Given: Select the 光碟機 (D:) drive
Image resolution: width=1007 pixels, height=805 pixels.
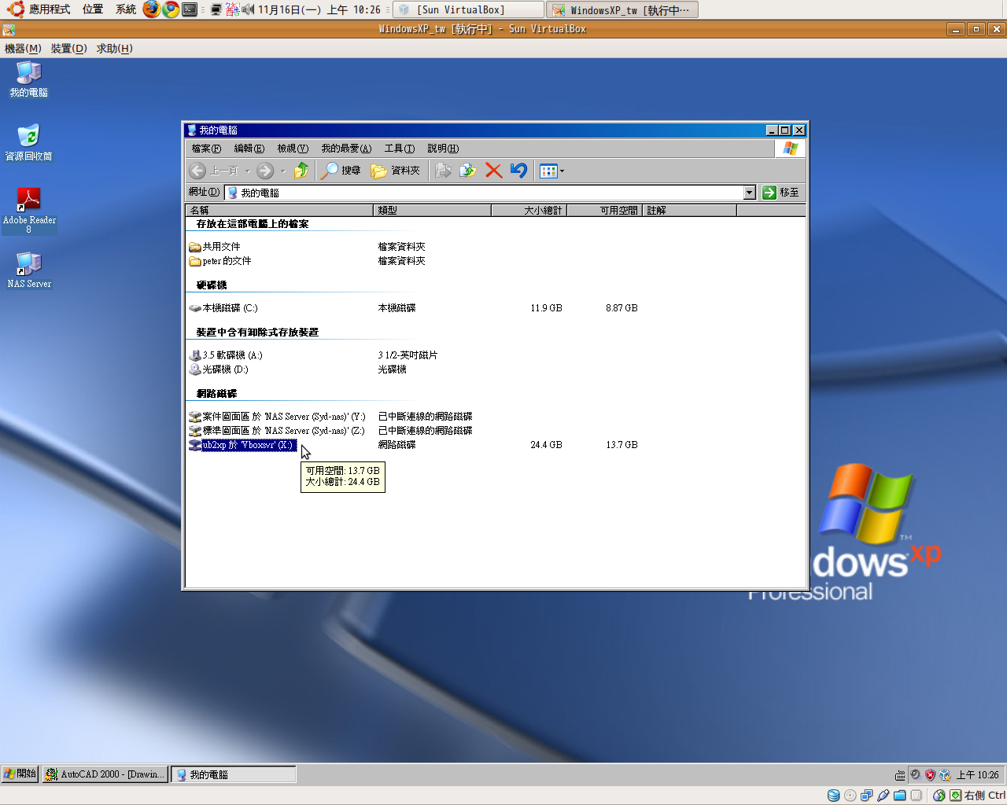Looking at the screenshot, I should coord(219,369).
